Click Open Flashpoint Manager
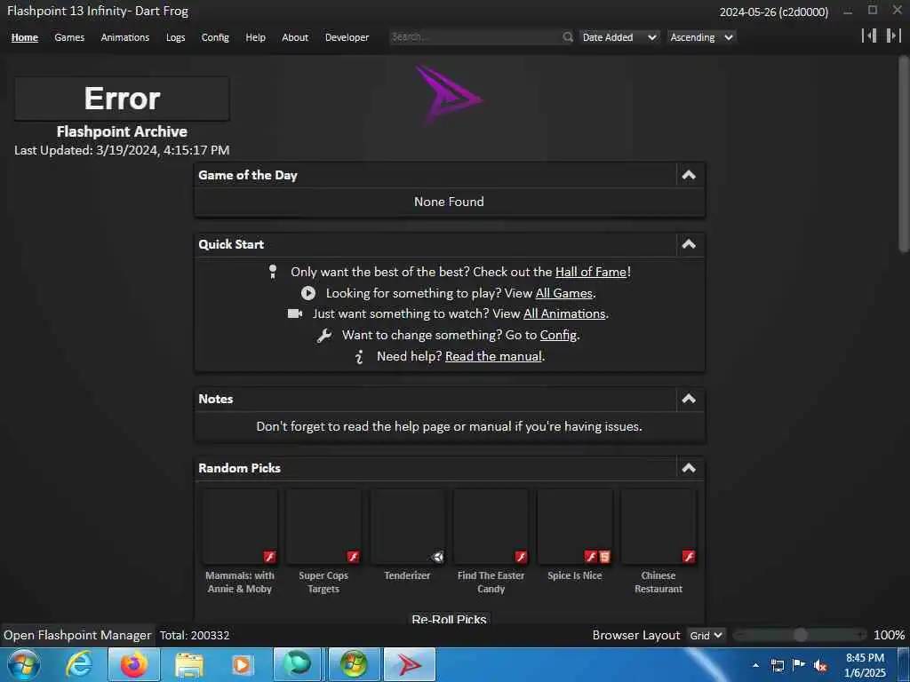Viewport: 910px width, 682px height. tap(77, 635)
